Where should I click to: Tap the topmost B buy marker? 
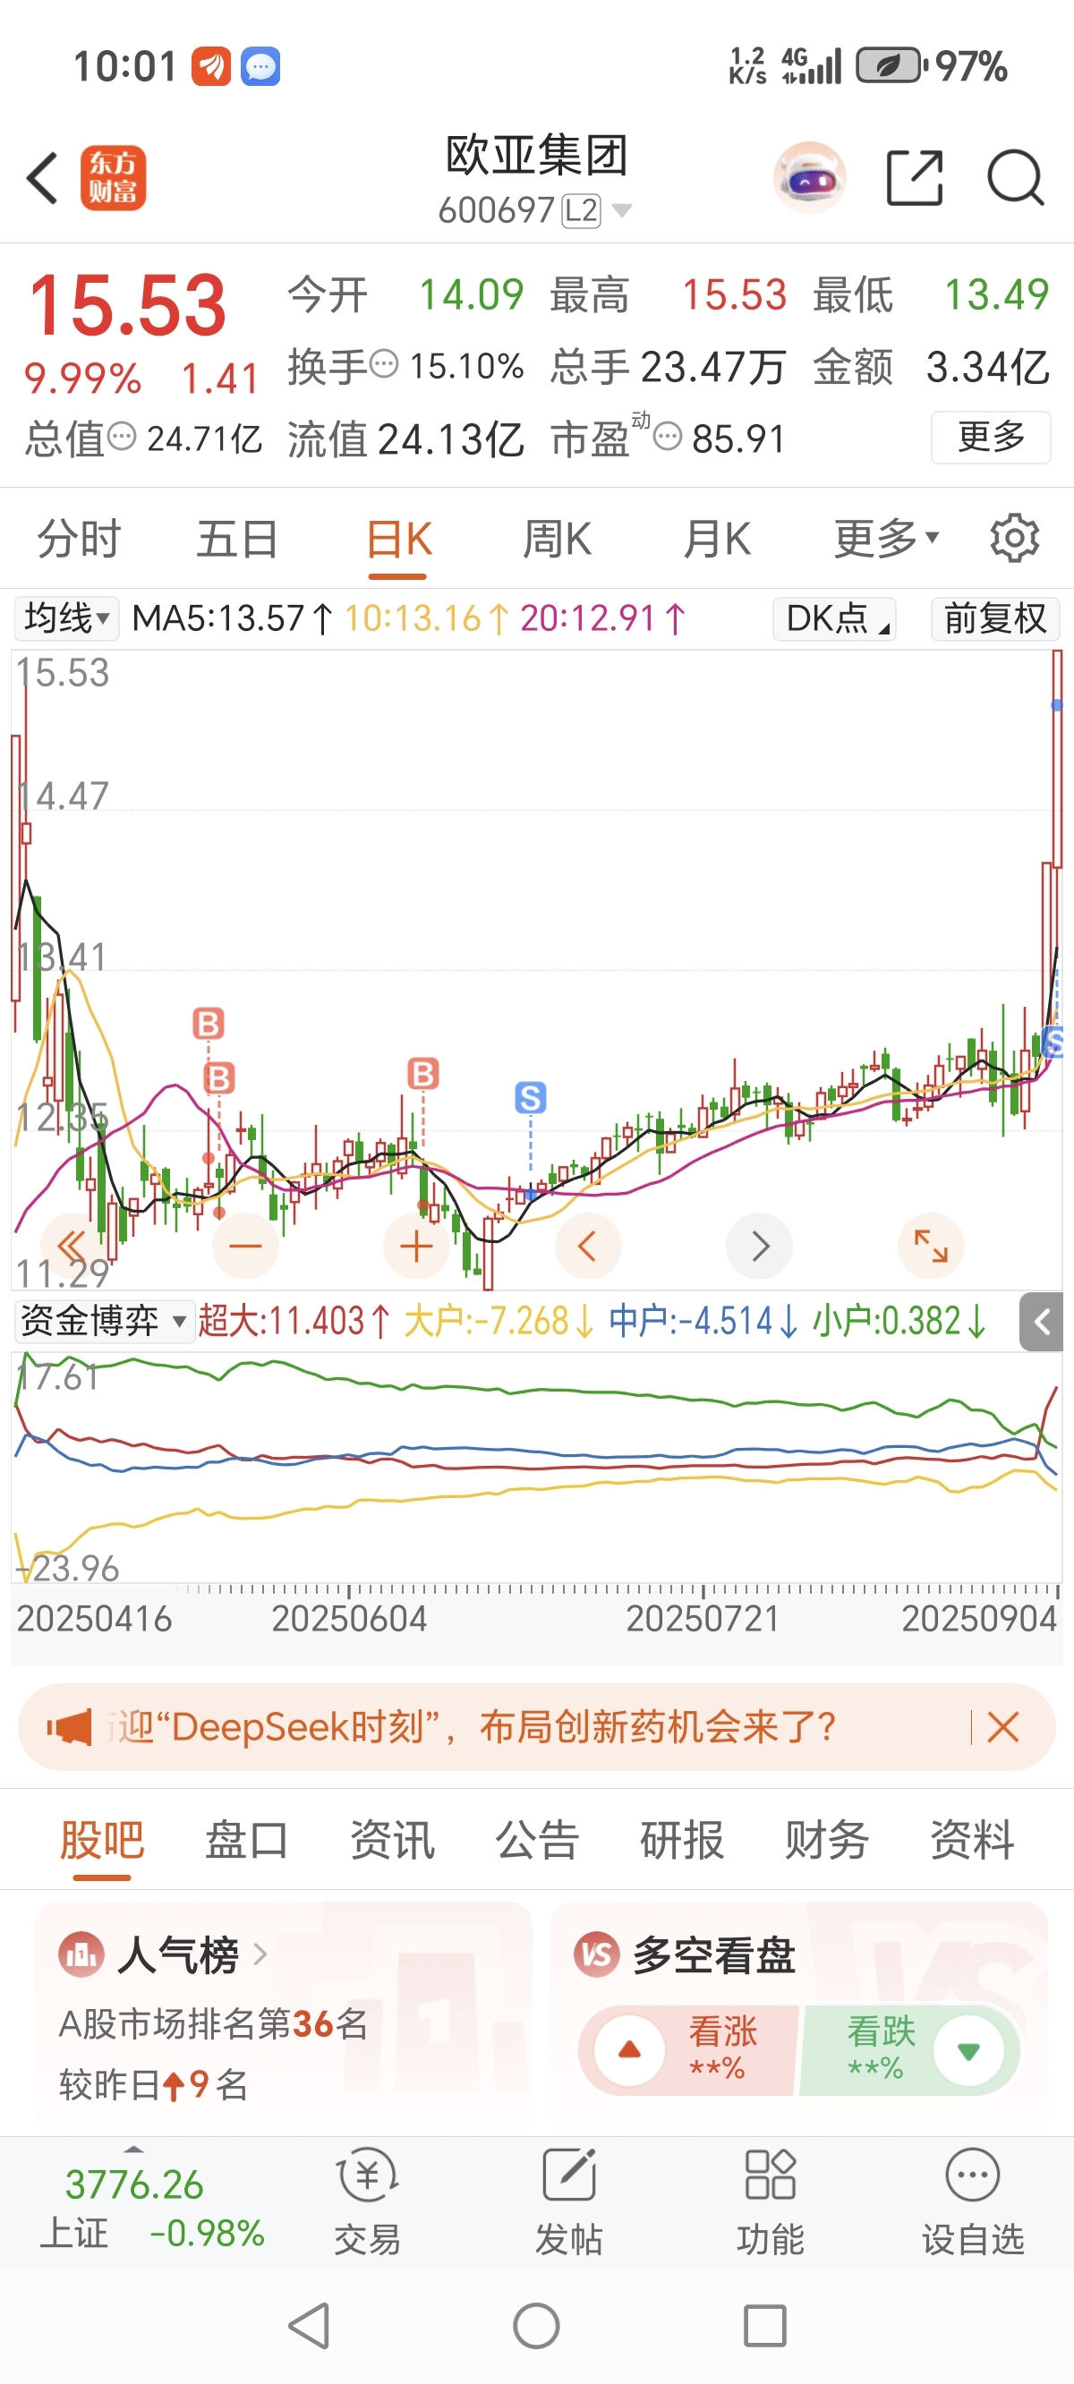(x=209, y=1024)
